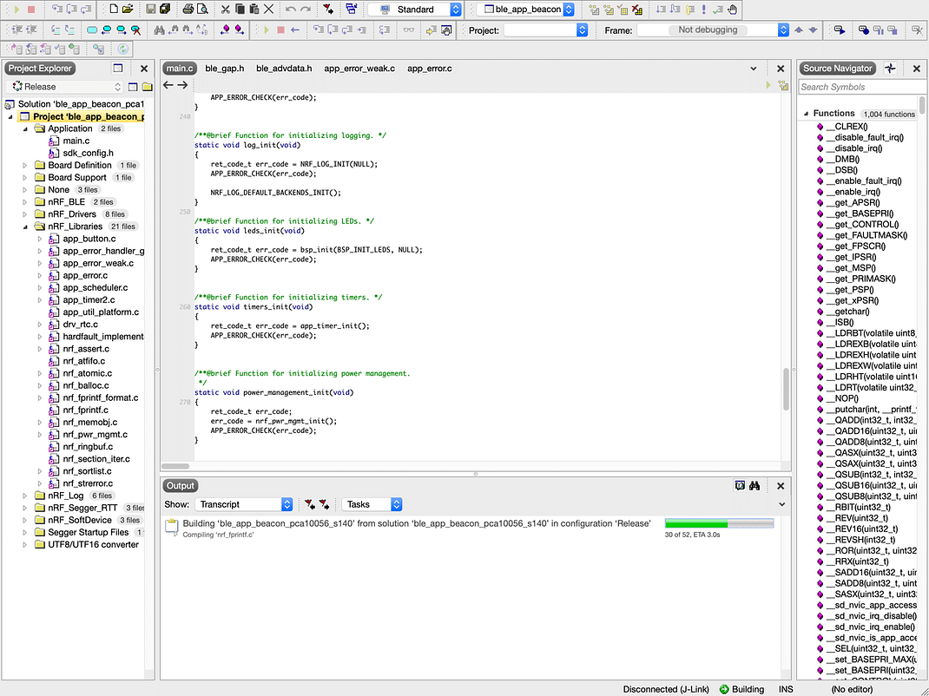The height and width of the screenshot is (696, 929).
Task: Click the Cut (scissors) icon
Action: tap(225, 10)
